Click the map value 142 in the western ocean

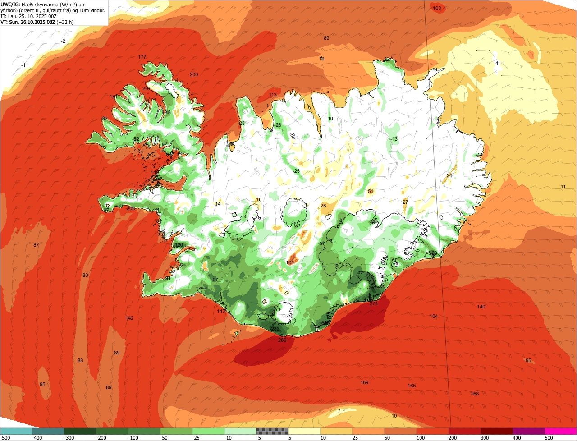point(130,318)
